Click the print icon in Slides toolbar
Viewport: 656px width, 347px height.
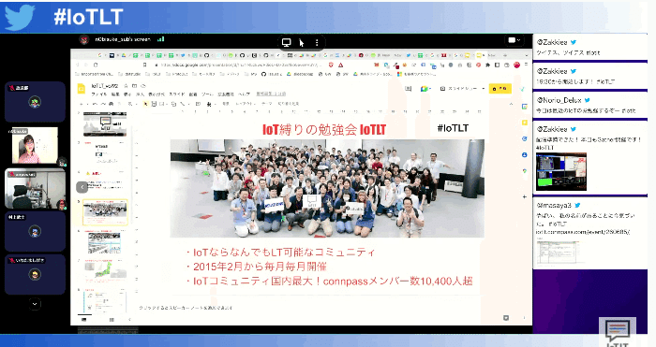(x=111, y=104)
